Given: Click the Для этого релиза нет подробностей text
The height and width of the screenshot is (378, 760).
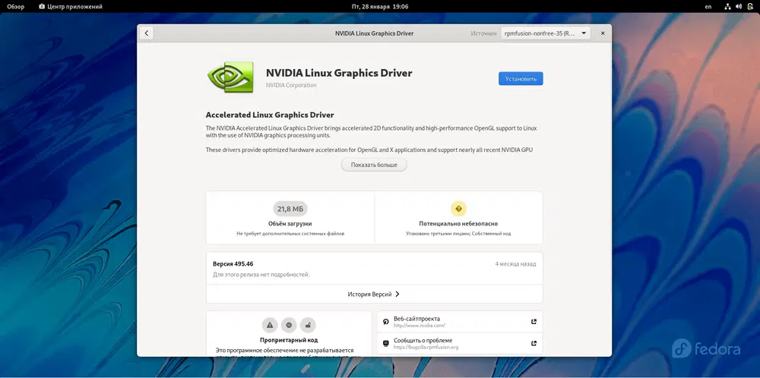Looking at the screenshot, I should point(261,275).
